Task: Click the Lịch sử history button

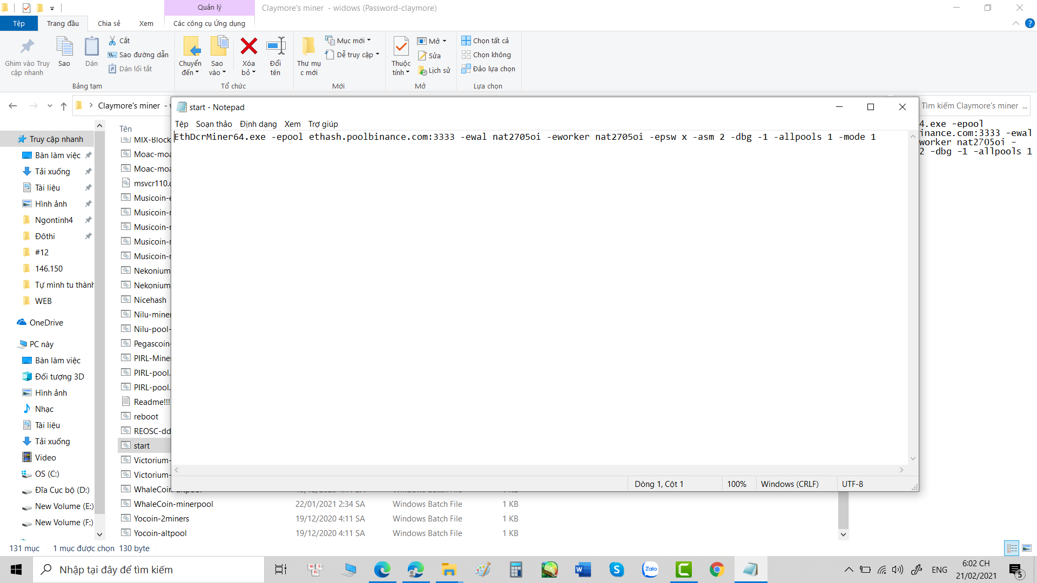Action: click(434, 70)
